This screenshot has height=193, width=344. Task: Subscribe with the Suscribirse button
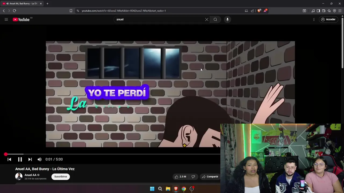pyautogui.click(x=60, y=177)
